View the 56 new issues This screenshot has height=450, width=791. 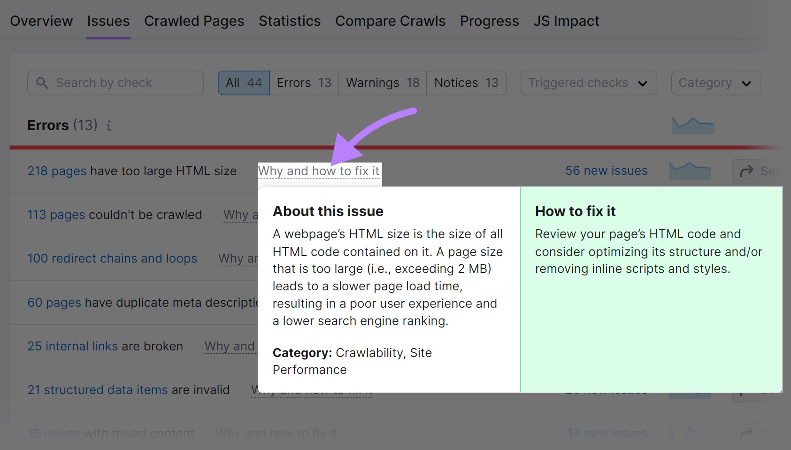(606, 171)
